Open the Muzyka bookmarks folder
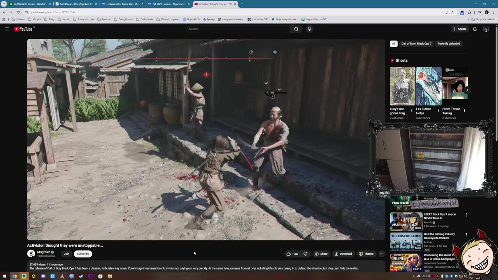498x280 pixels. (x=34, y=19)
